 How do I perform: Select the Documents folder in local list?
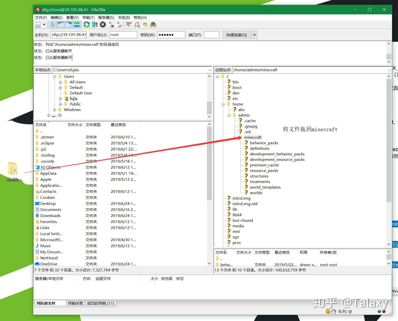(x=51, y=210)
